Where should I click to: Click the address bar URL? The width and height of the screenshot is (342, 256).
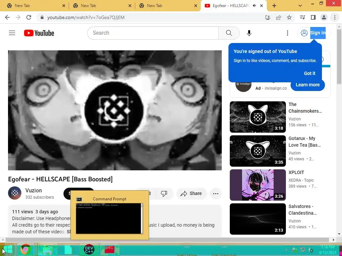tap(86, 17)
